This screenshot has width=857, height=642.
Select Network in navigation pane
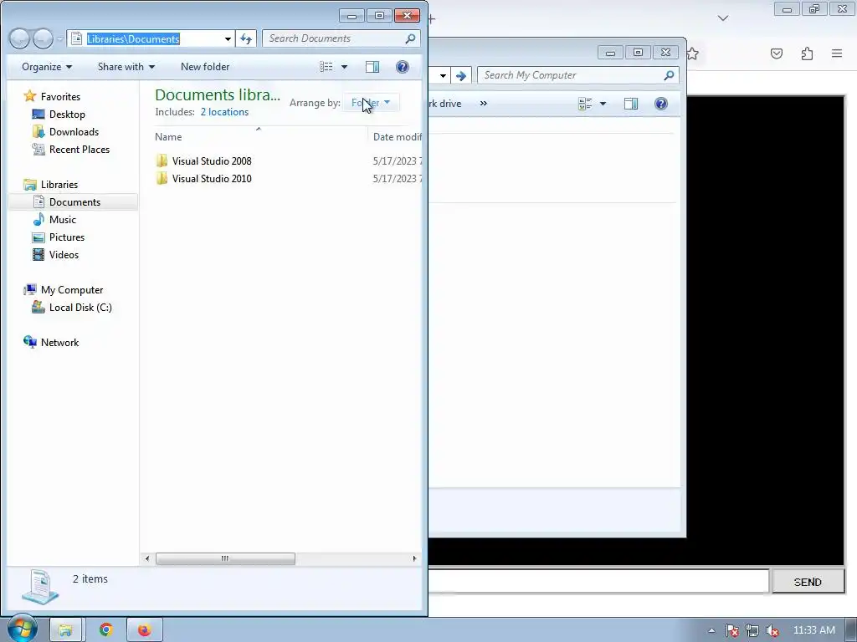pyautogui.click(x=59, y=342)
